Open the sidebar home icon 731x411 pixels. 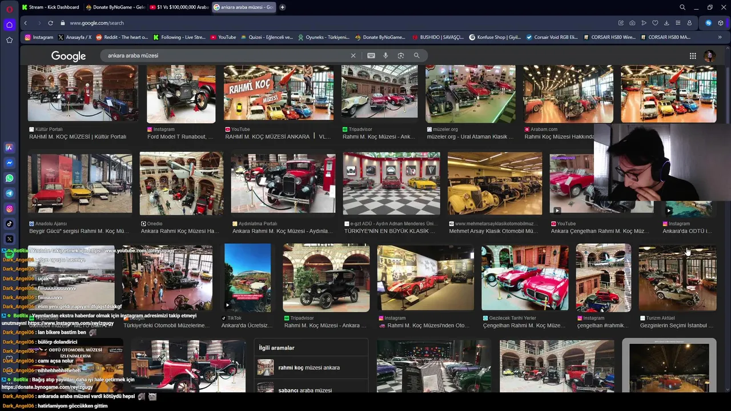coord(9,25)
